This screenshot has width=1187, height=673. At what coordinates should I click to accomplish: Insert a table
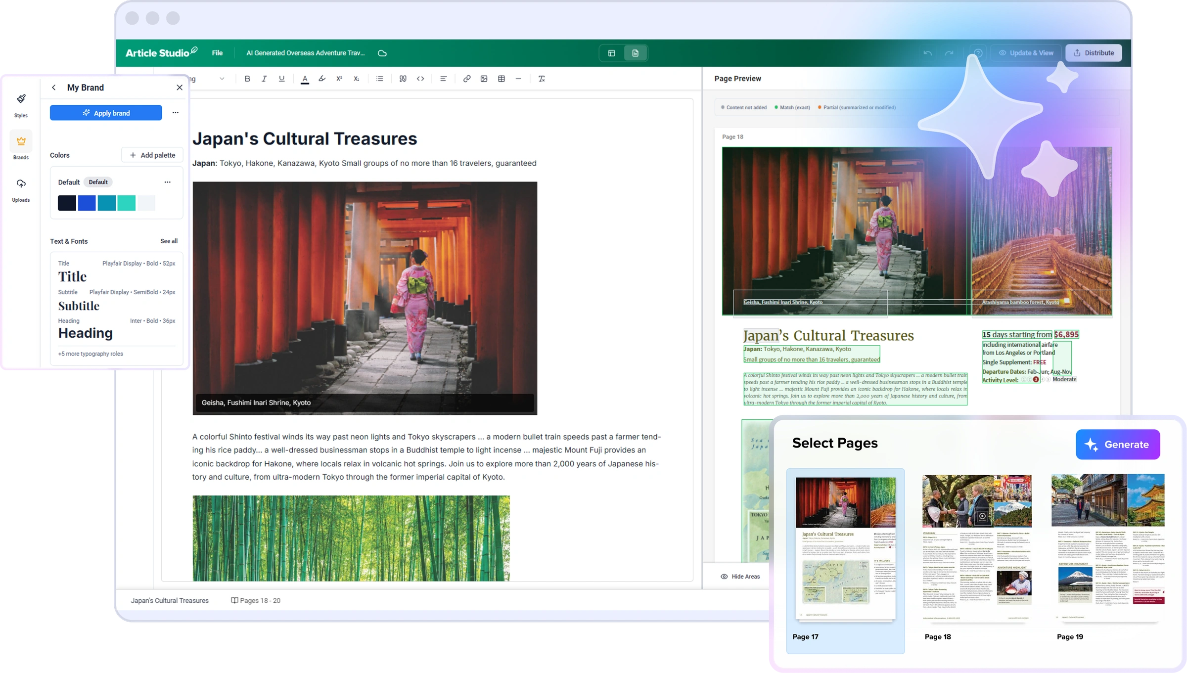[x=501, y=79]
